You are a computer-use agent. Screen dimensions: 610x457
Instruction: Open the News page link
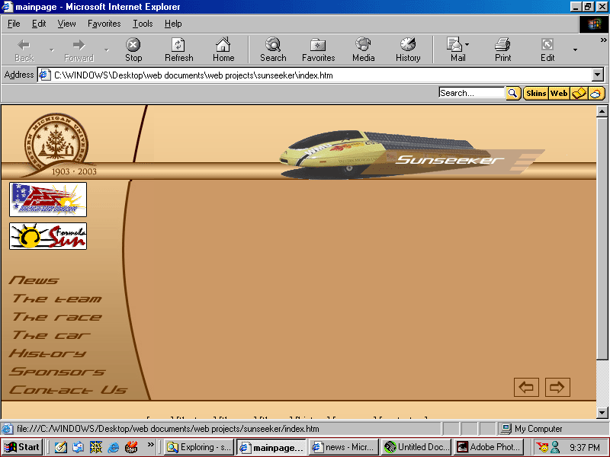34,280
